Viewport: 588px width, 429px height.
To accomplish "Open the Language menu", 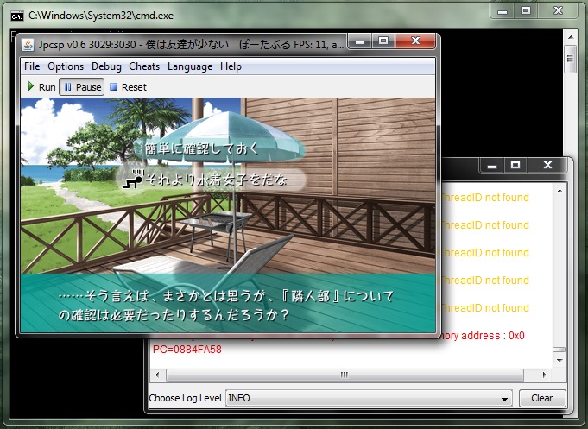I will coord(190,66).
